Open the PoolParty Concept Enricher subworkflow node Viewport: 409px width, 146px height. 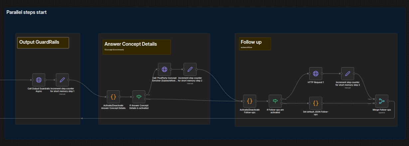coord(164,69)
